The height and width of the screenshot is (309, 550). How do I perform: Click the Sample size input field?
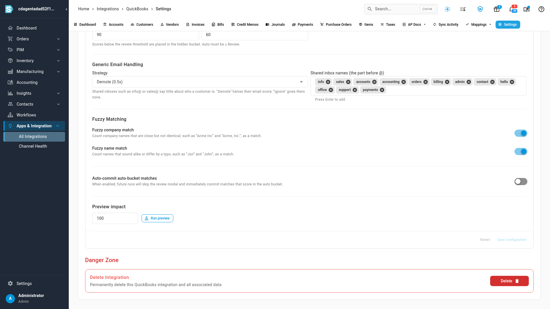pos(115,218)
